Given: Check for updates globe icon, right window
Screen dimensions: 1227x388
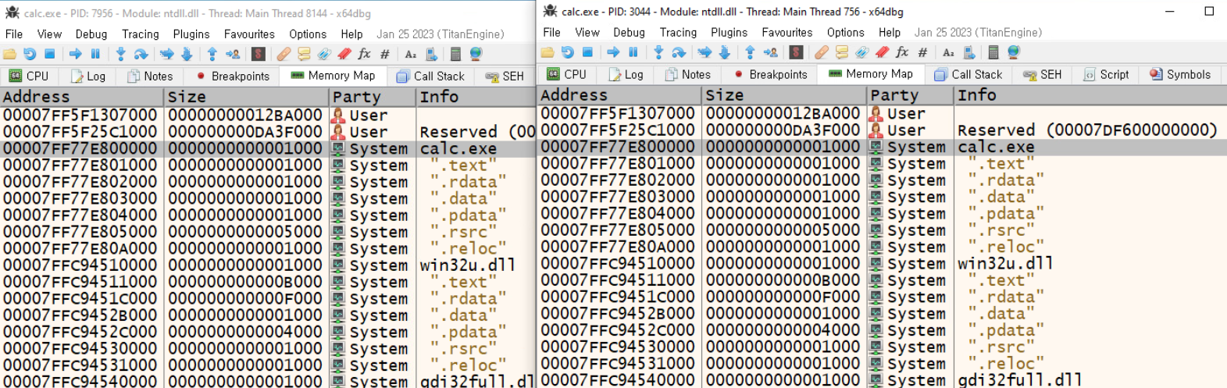Looking at the screenshot, I should click(x=1014, y=52).
